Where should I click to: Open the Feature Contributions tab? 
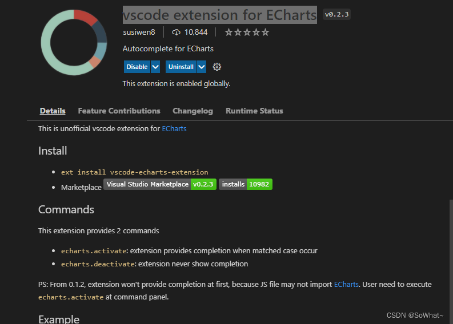click(119, 111)
